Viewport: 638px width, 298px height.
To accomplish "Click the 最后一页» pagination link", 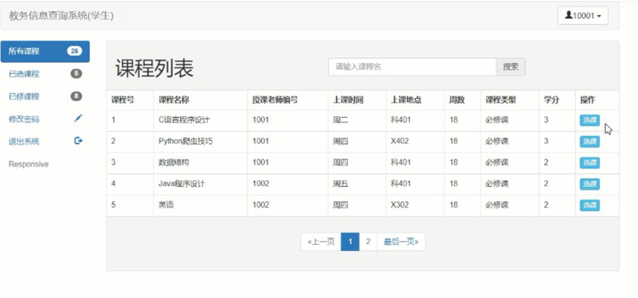I will [x=401, y=242].
